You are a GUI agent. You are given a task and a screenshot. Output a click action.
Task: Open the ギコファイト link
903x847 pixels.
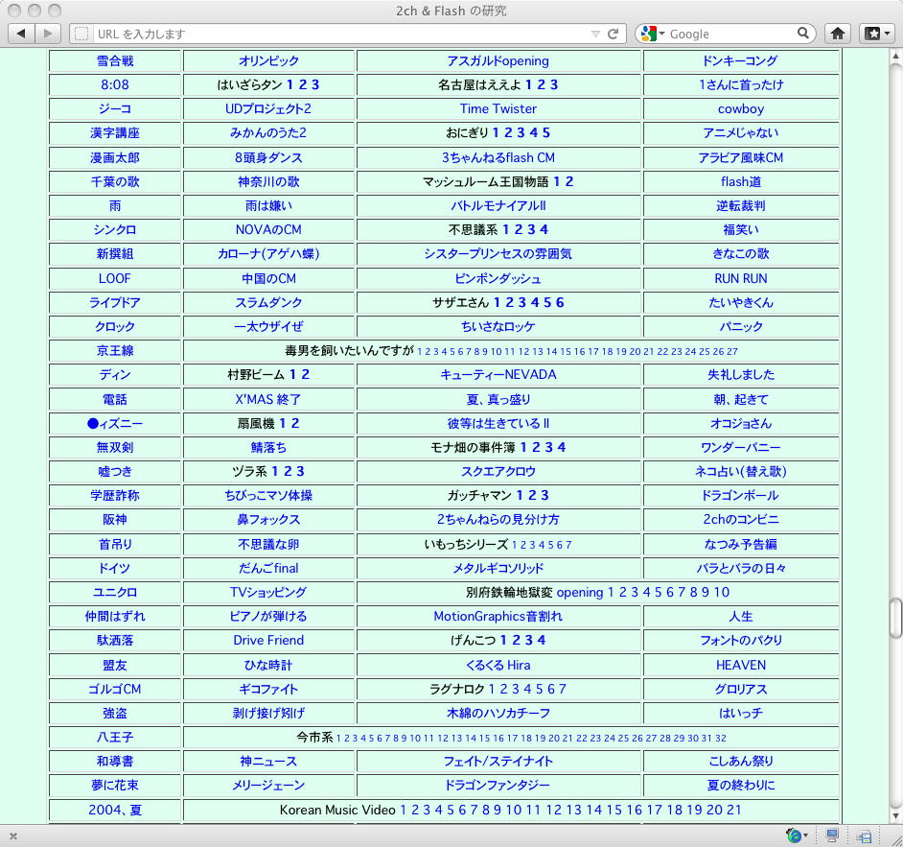268,690
